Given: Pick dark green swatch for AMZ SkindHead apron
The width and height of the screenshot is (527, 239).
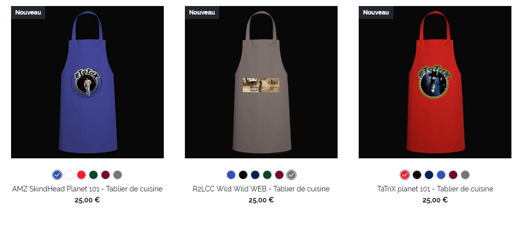Looking at the screenshot, I should 93,175.
